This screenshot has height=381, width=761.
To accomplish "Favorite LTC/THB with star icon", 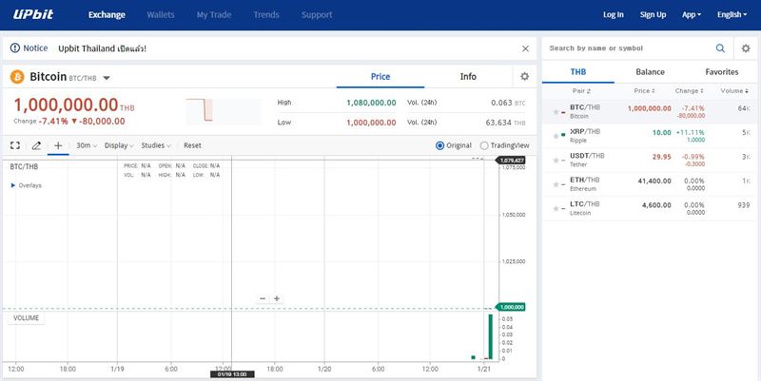I will pos(556,209).
